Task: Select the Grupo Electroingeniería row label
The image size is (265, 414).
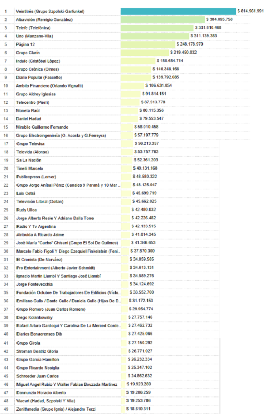Action: (61, 136)
